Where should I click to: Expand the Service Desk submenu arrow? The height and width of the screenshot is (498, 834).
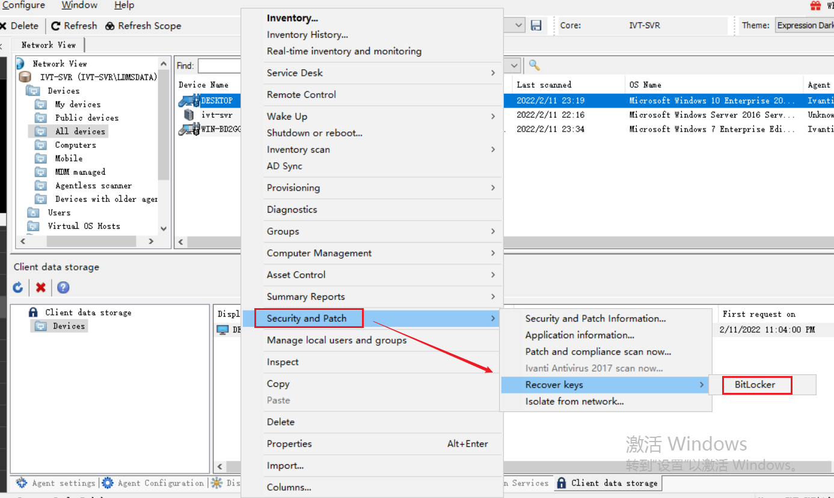(x=493, y=73)
